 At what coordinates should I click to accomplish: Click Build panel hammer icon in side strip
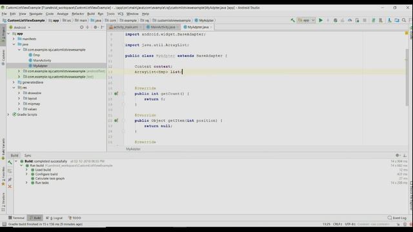point(10,162)
